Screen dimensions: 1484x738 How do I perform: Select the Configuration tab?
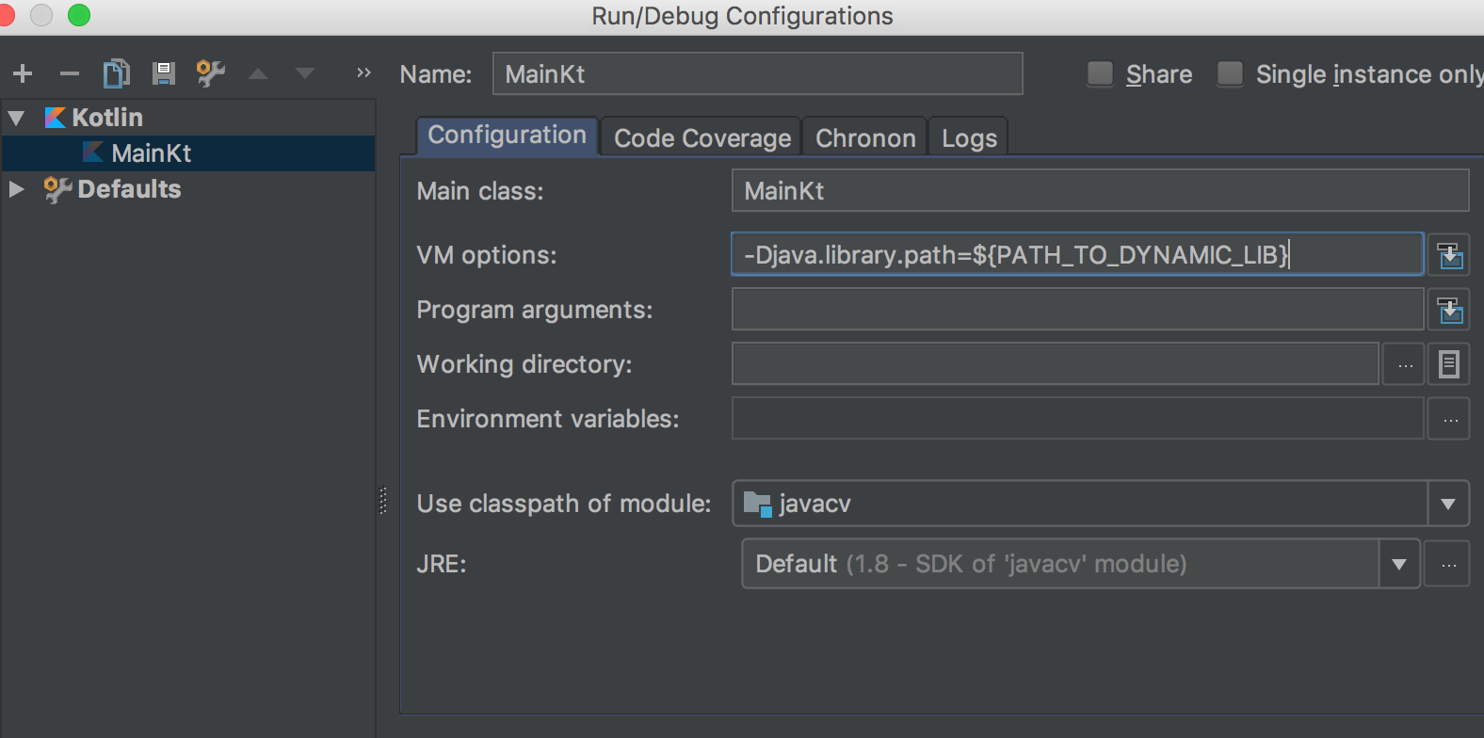click(507, 136)
